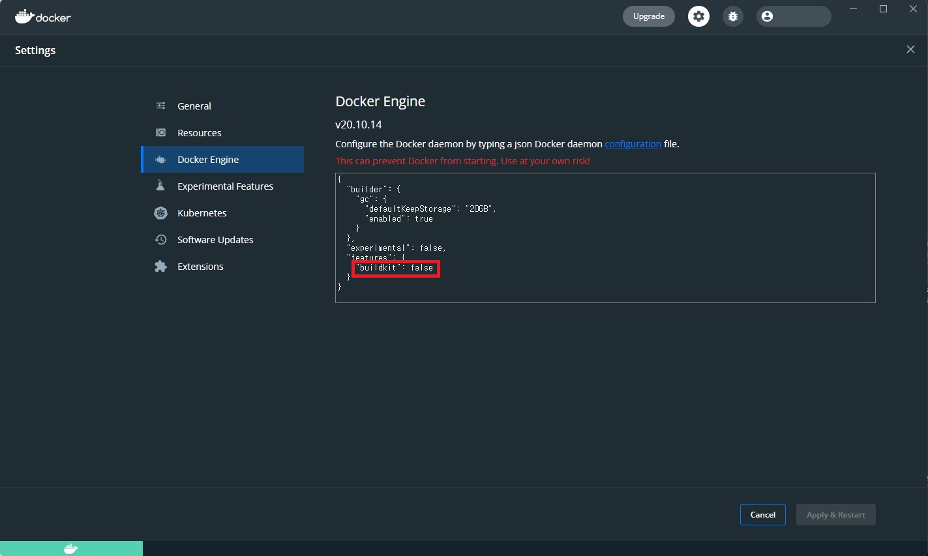928x556 pixels.
Task: Click the "defaultKeepStorage": "20GB" line
Action: pos(431,209)
